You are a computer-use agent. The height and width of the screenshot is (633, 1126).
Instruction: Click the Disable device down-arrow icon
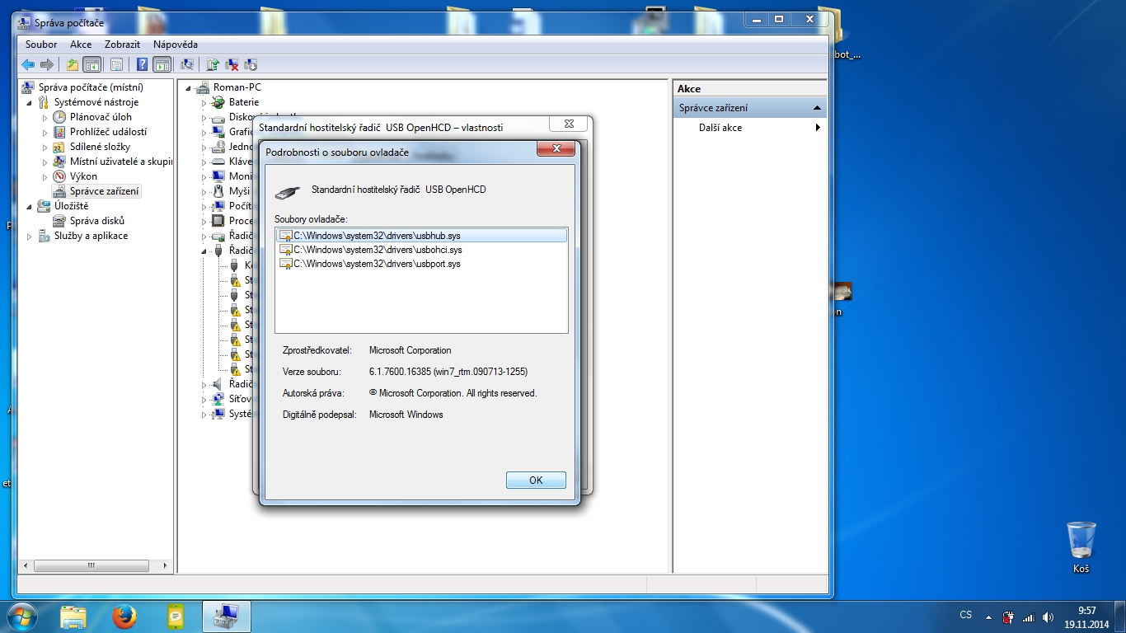pyautogui.click(x=251, y=64)
